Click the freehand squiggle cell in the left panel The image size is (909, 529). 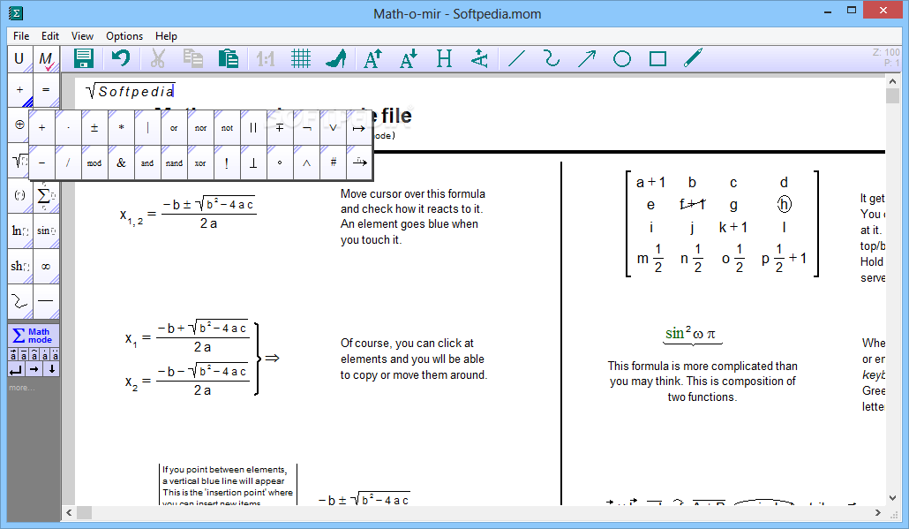point(19,301)
